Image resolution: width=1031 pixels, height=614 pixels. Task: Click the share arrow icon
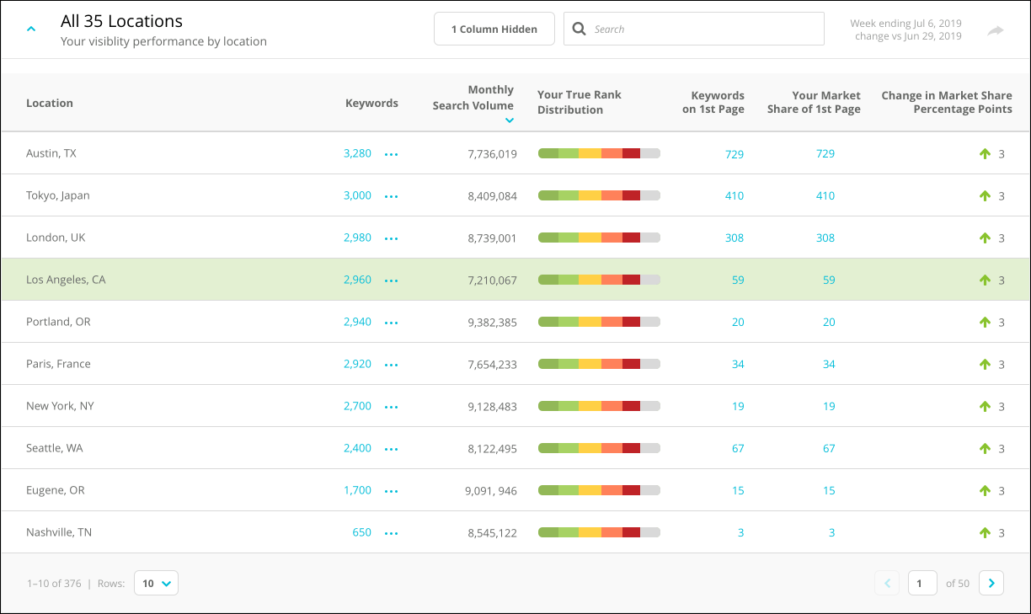point(996,30)
